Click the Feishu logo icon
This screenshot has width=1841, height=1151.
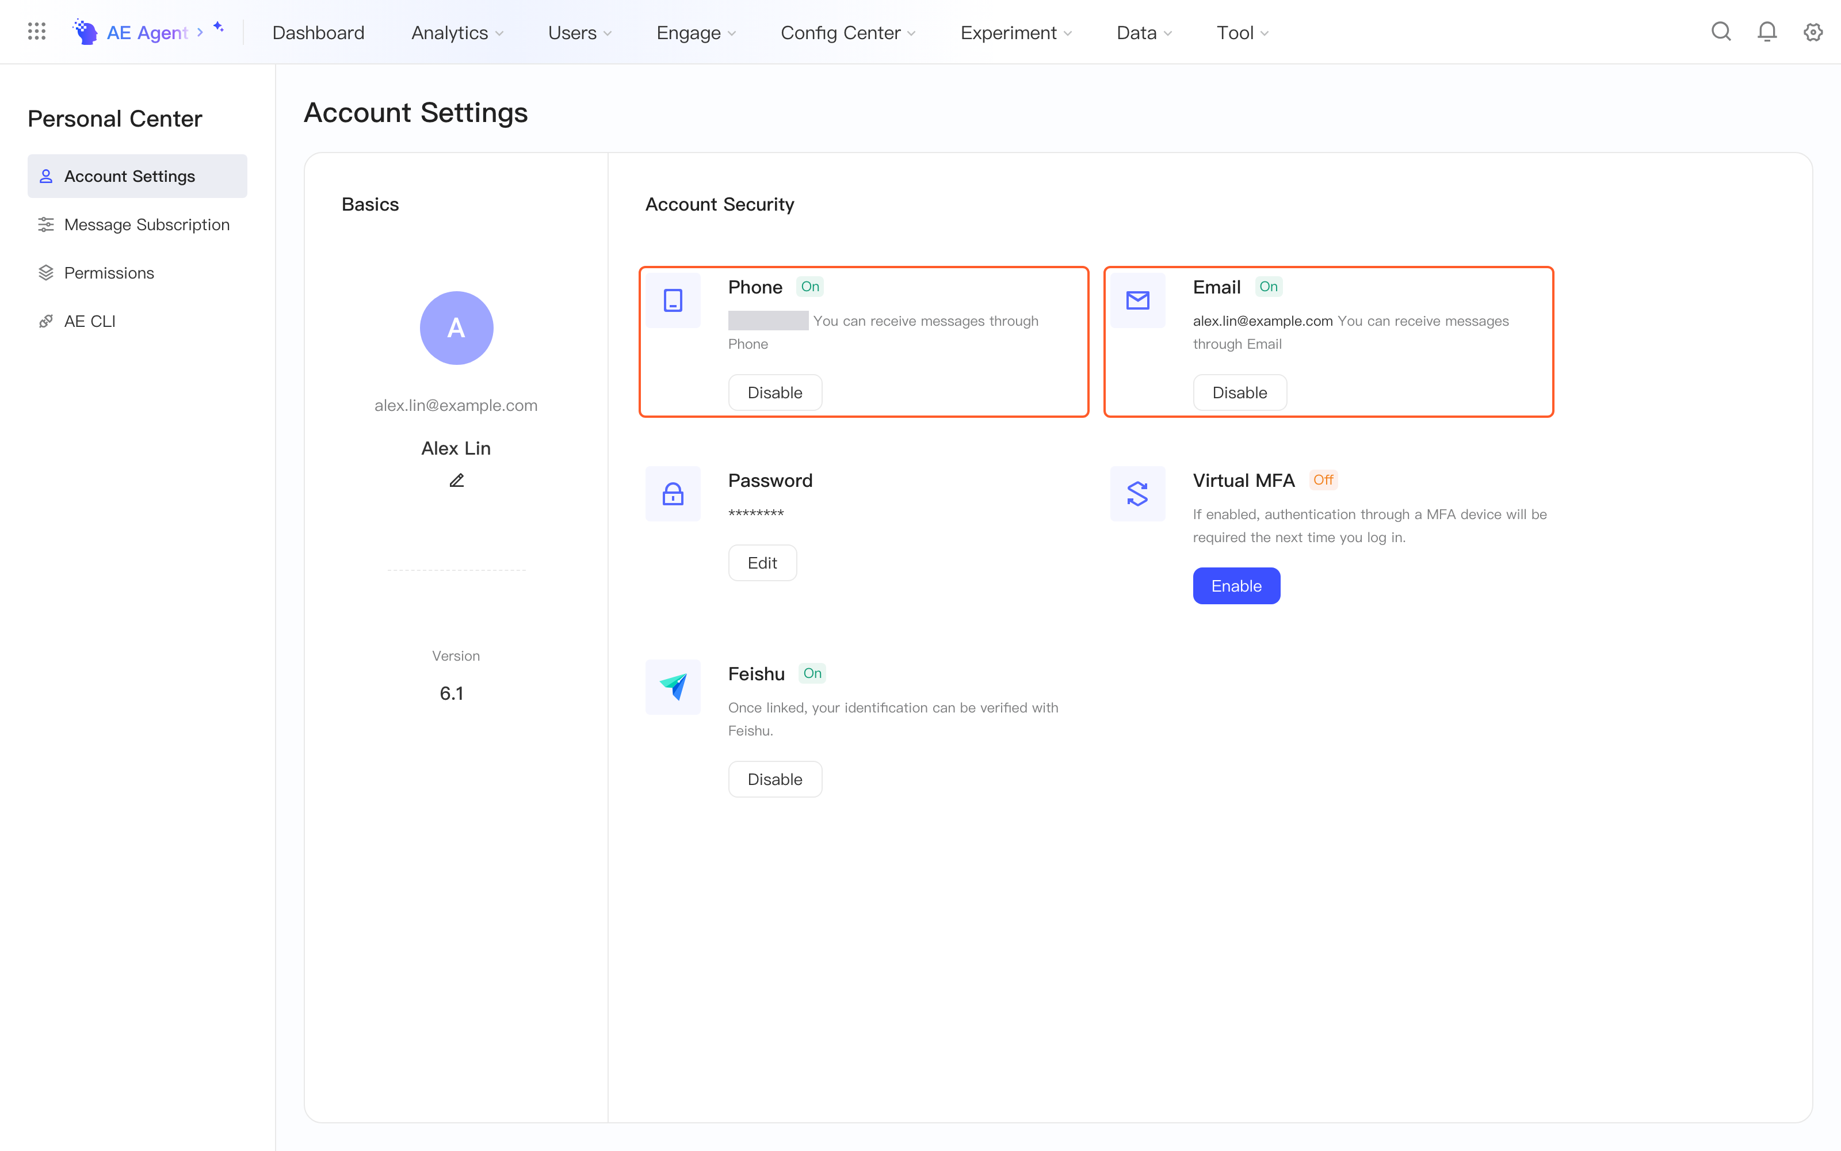coord(673,687)
